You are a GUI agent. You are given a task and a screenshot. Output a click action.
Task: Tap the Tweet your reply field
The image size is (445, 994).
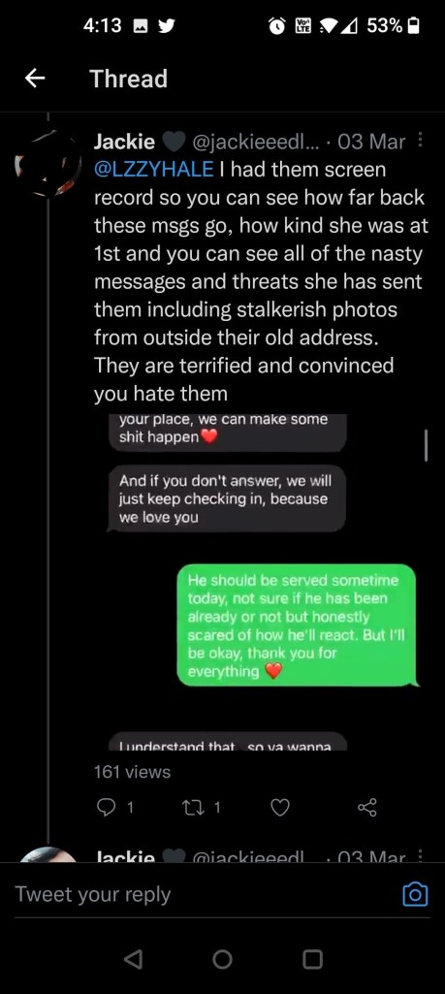tap(203, 894)
